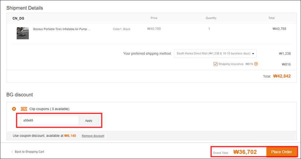
Task: Click the Baseus air pump product thumbnail
Action: coord(23,33)
